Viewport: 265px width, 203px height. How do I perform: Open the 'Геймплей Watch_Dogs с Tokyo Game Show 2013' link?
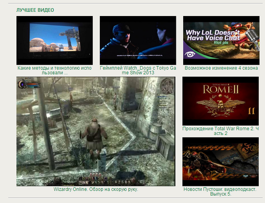[138, 70]
